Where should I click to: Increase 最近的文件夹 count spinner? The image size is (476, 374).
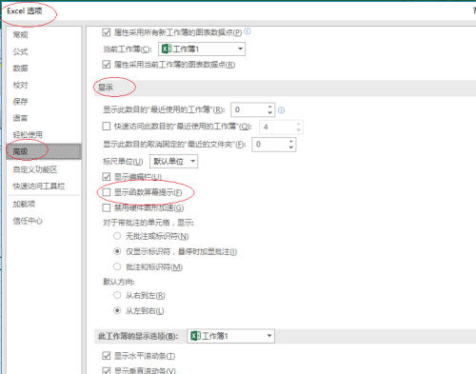coord(291,141)
